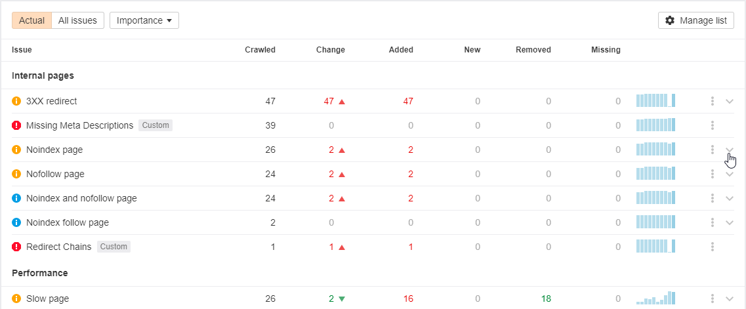746x309 pixels.
Task: Click the red up arrow in the 3XX redirect row
Action: pos(342,101)
